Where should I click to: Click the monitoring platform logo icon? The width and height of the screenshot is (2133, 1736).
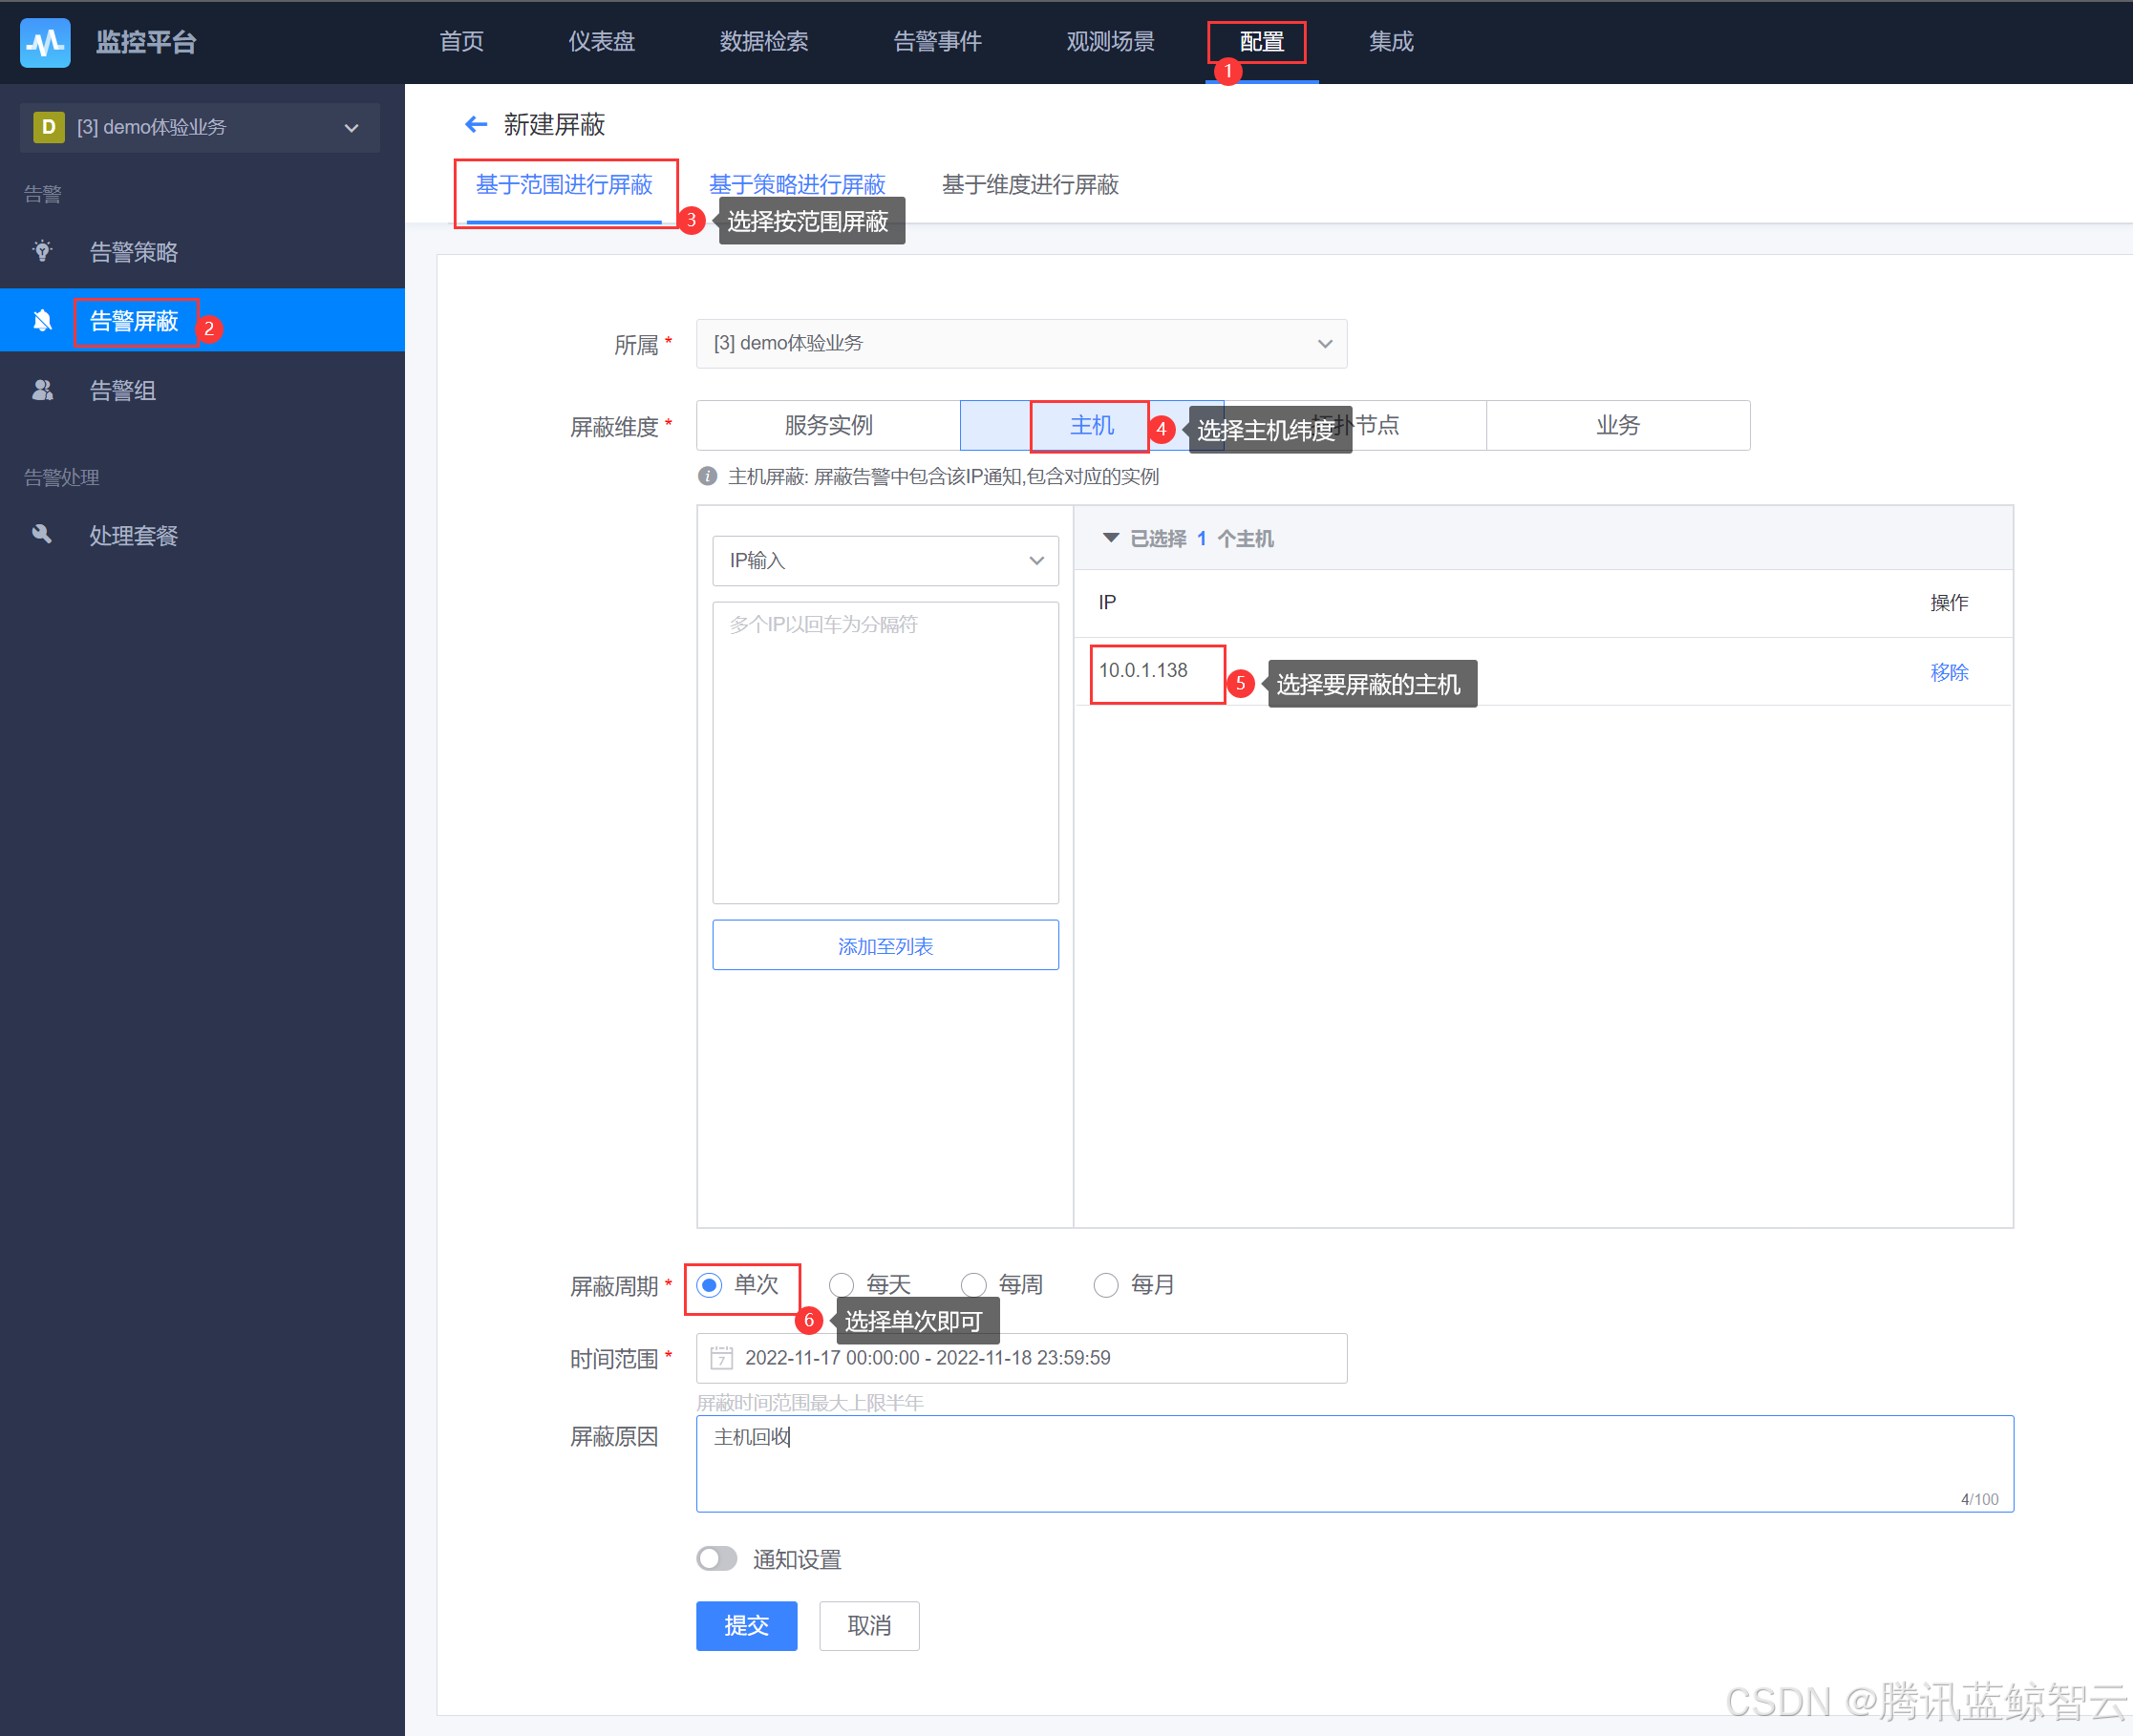coord(45,42)
